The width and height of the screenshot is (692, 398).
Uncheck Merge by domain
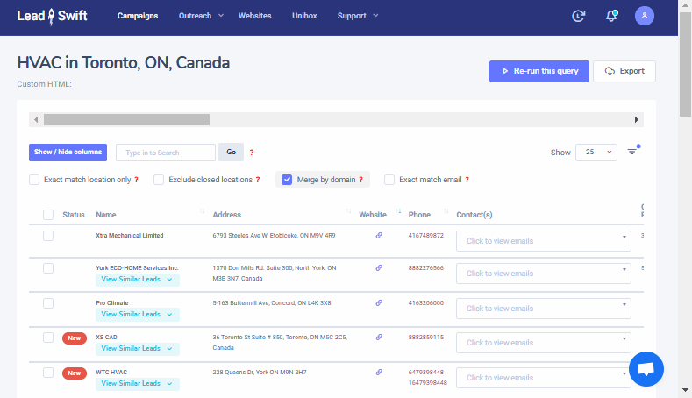pyautogui.click(x=287, y=180)
